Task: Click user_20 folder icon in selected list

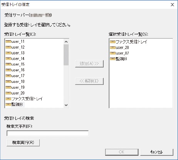Action: (113, 47)
